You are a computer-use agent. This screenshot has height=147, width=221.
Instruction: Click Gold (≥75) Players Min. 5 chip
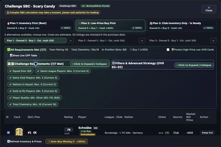tap(33, 91)
